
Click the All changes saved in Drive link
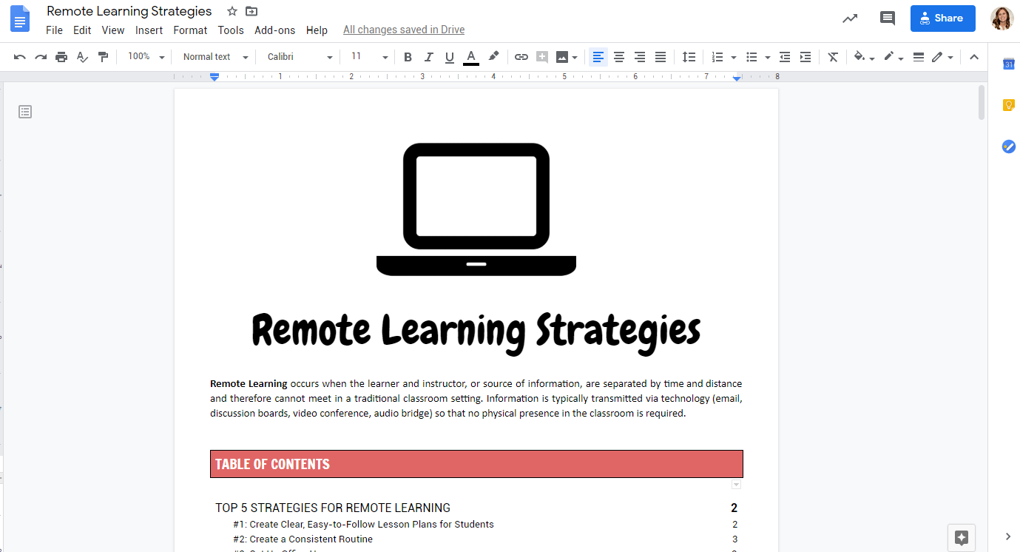(x=403, y=30)
